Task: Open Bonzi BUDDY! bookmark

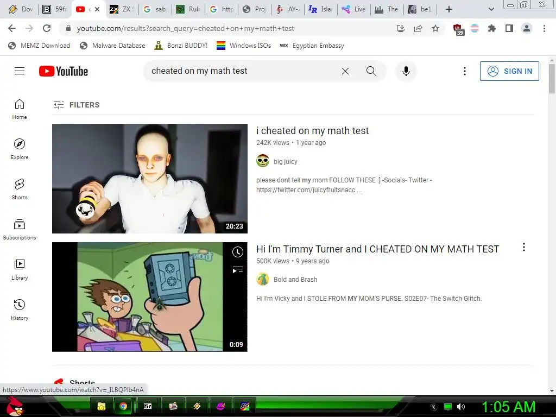Action: pyautogui.click(x=181, y=46)
